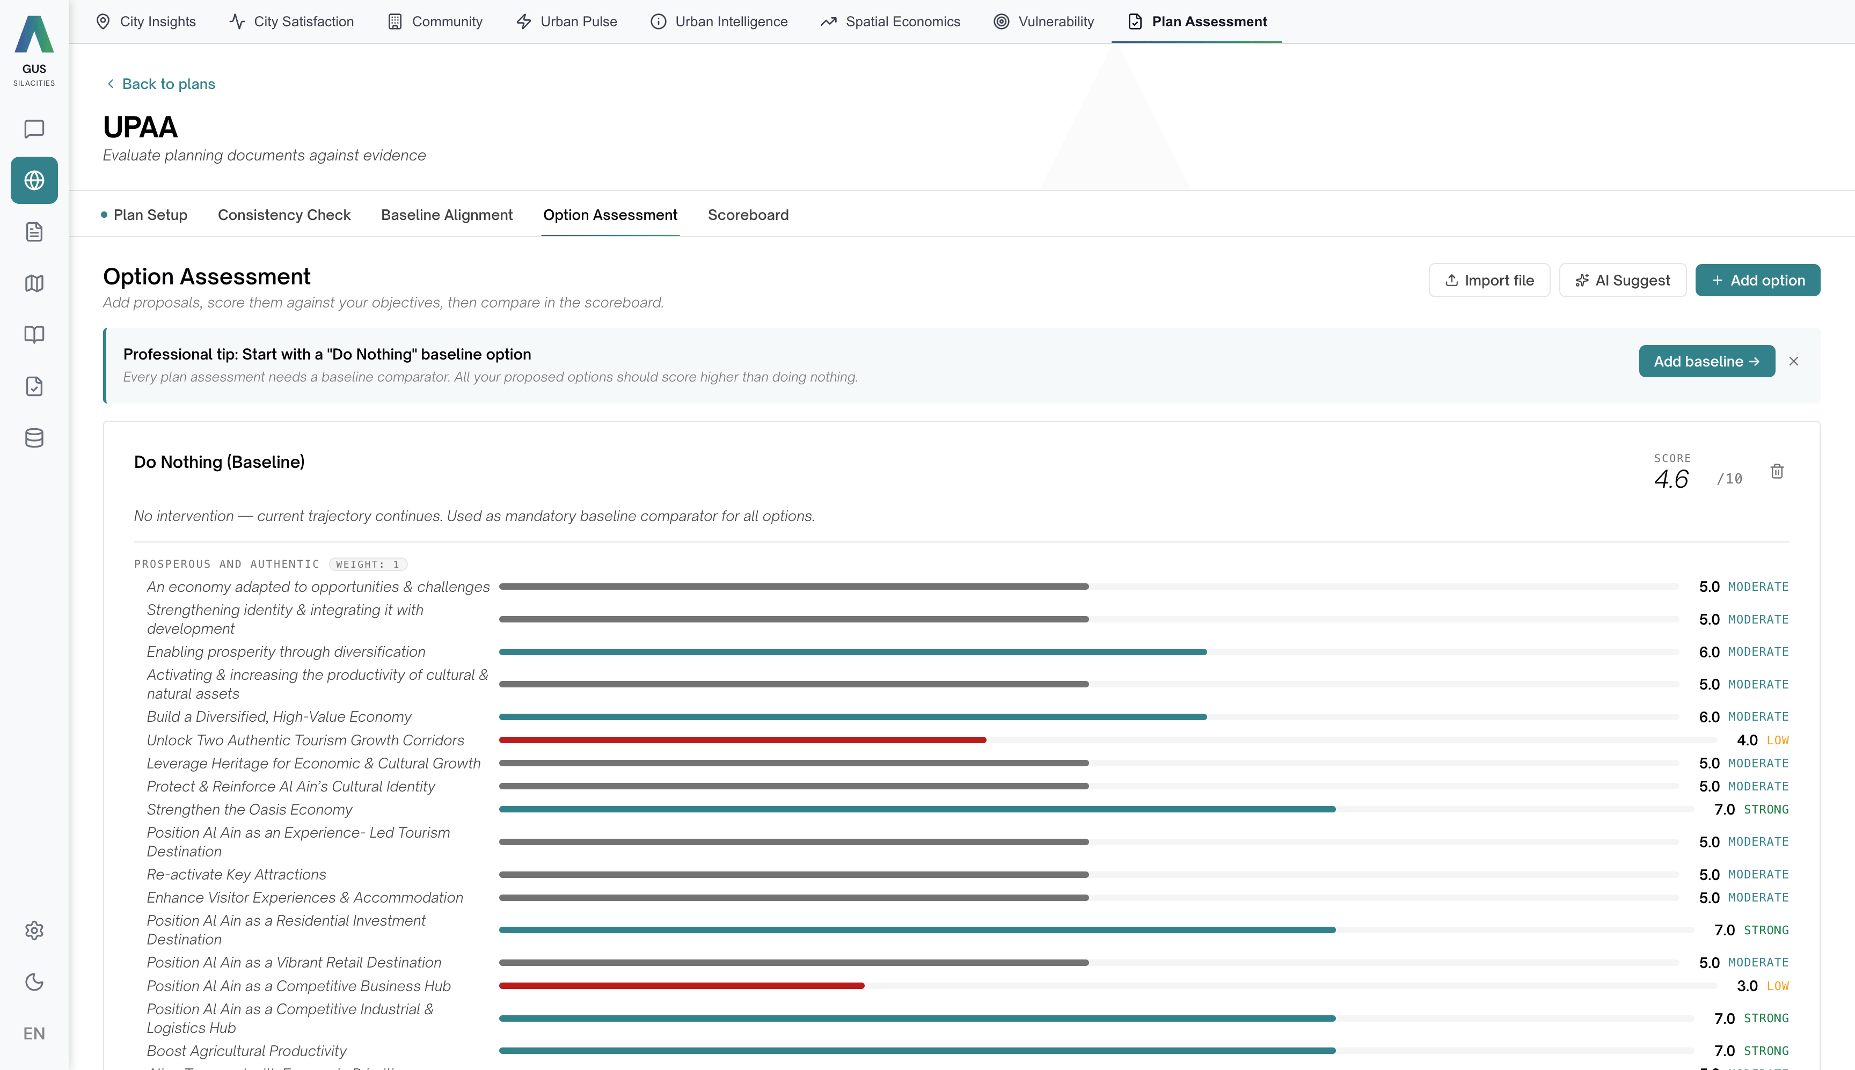Open the Urban Intelligence tab
Screen dimensions: 1855x1070
(719, 21)
